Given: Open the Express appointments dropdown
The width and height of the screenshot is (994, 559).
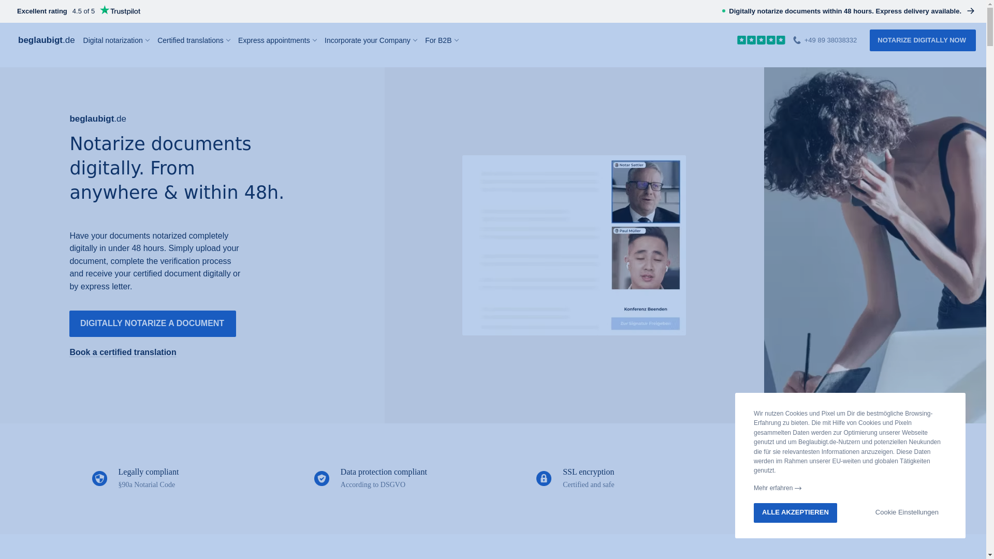Looking at the screenshot, I should (277, 40).
